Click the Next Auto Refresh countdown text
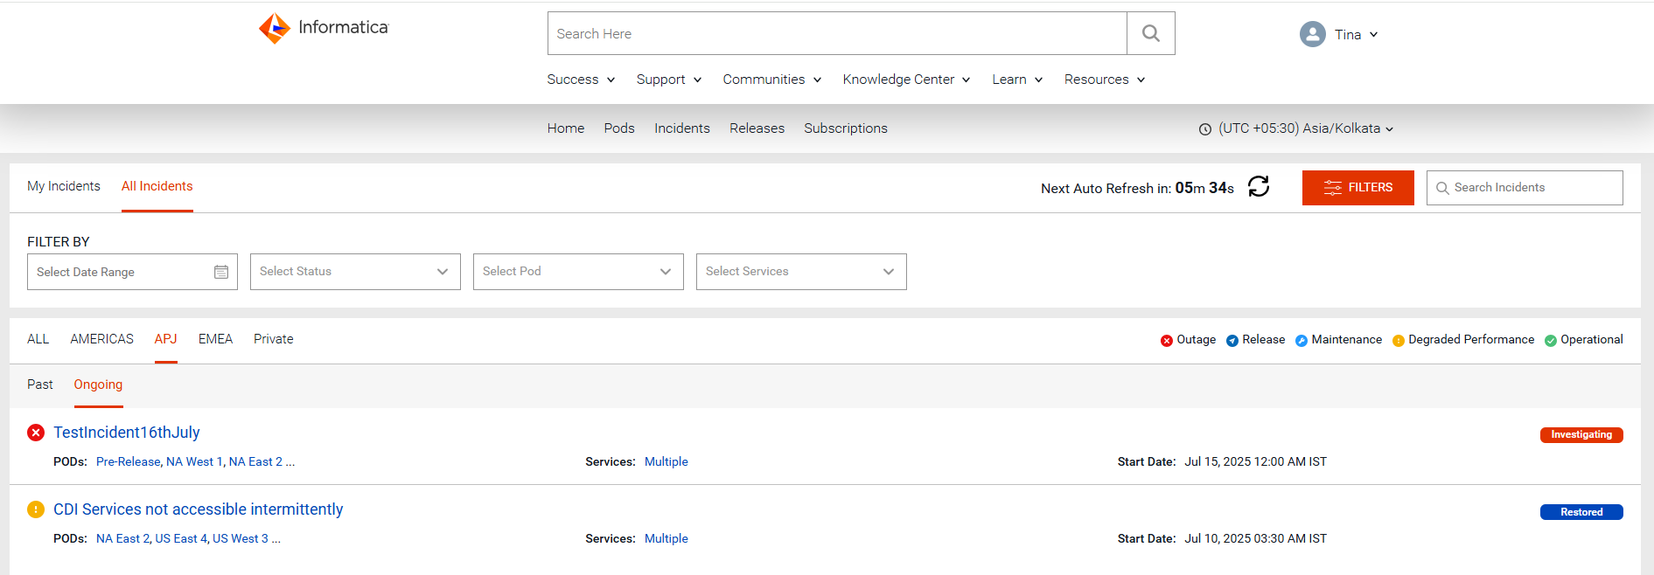The width and height of the screenshot is (1654, 575). tap(1137, 188)
